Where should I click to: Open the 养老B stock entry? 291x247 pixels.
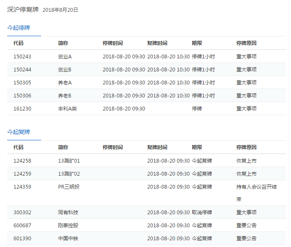[x=65, y=96]
